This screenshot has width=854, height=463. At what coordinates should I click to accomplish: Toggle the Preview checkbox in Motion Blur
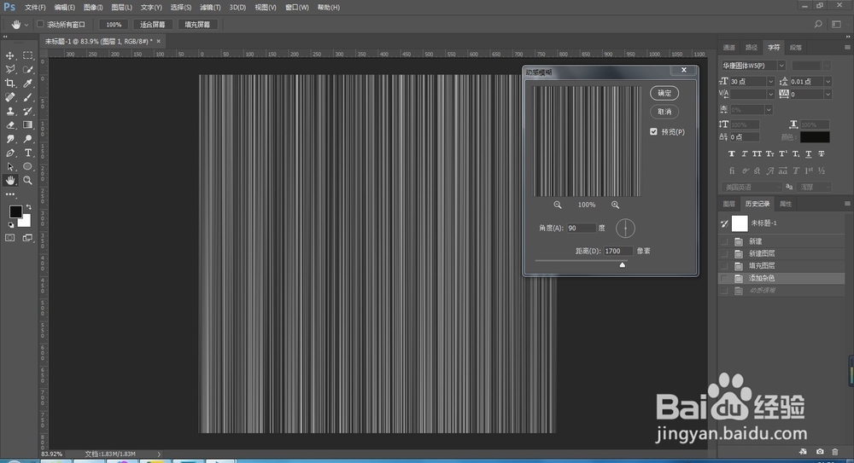click(x=653, y=131)
